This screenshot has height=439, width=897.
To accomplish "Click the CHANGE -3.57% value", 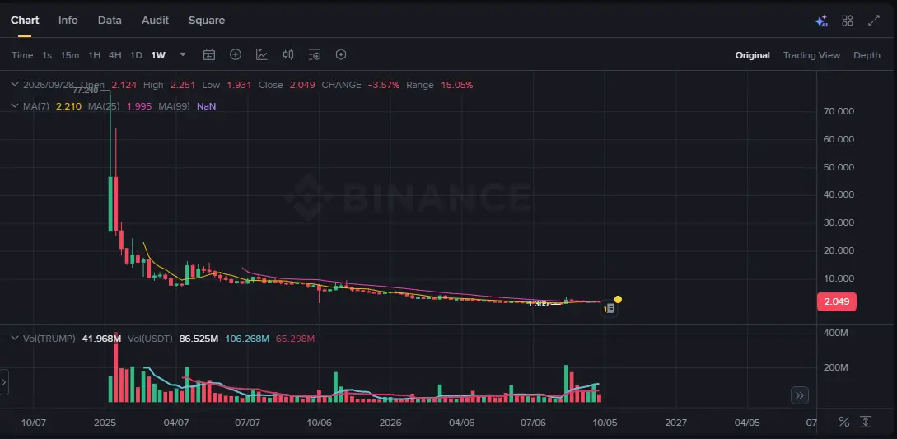I will pos(384,85).
